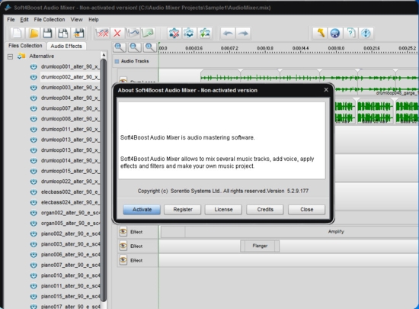Click the Register button
The image size is (419, 309).
[x=183, y=210]
